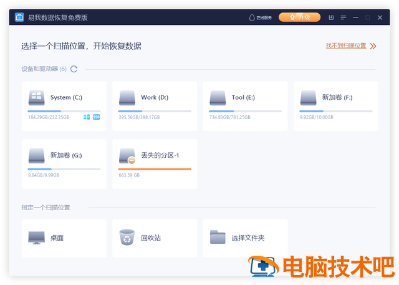Click the 升级 upgrade button
The image size is (399, 285).
tap(299, 17)
